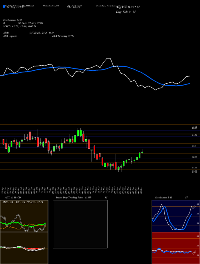Select the 'CL: 13.11' closing price text
200x264 pixels.
pos(74,7)
